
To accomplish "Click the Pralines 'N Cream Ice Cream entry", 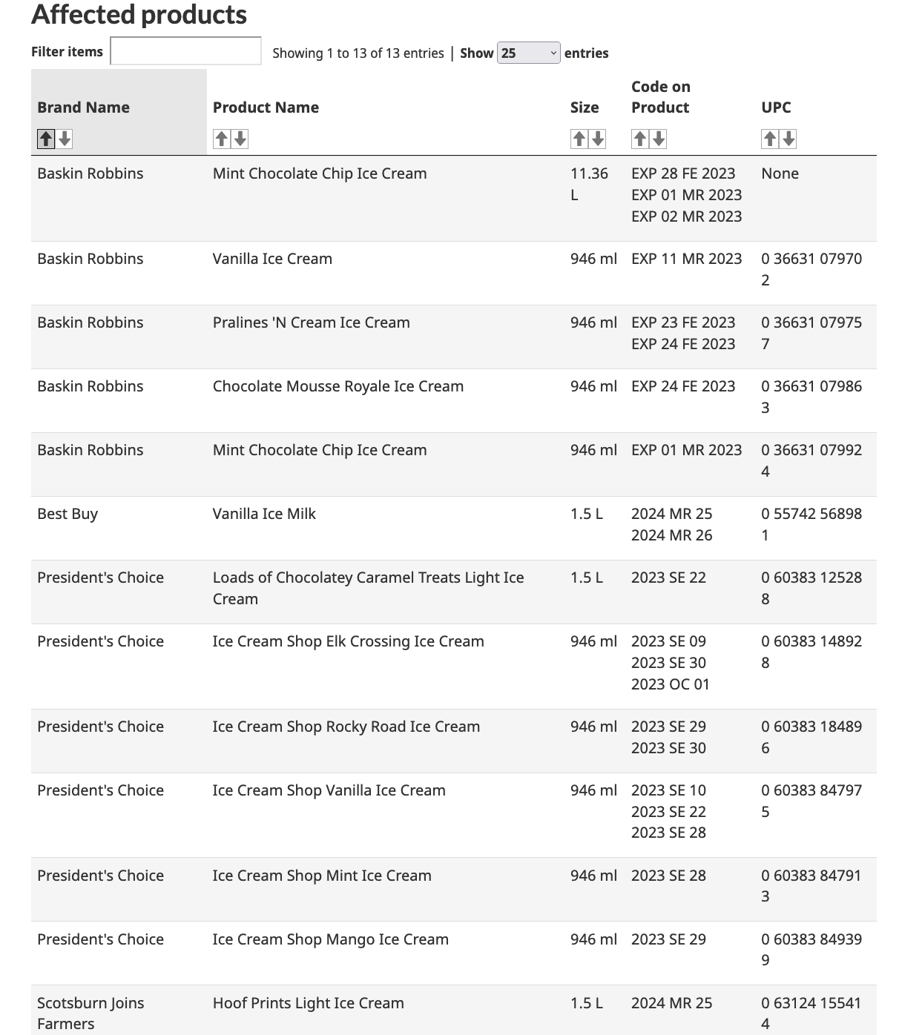I will click(x=311, y=323).
